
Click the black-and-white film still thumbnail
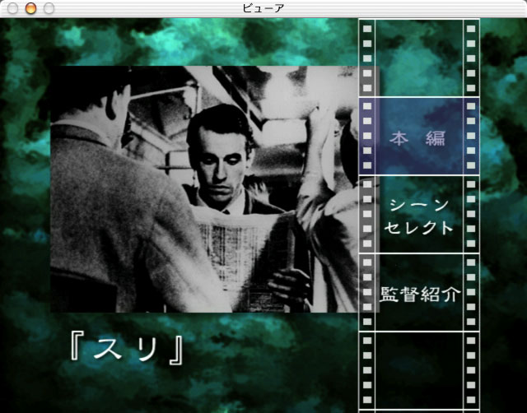215,189
